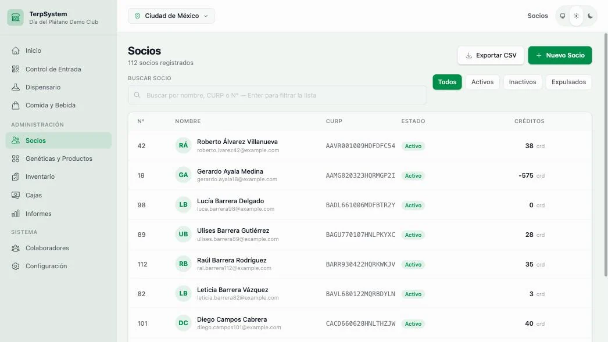
Task: Focus the Buscar socio search field
Action: click(278, 95)
